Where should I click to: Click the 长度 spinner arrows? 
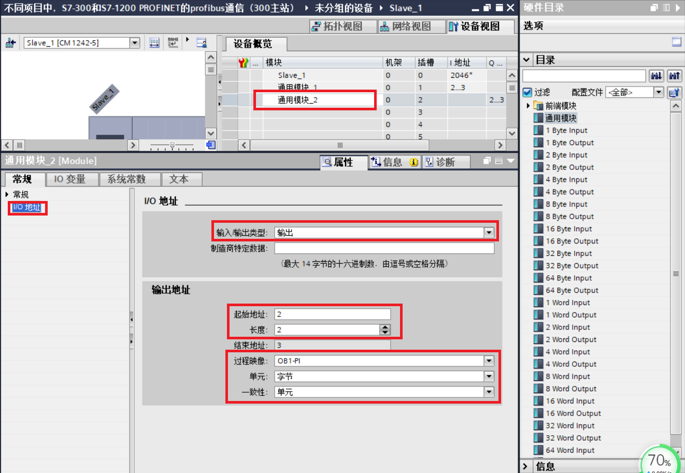click(x=384, y=329)
